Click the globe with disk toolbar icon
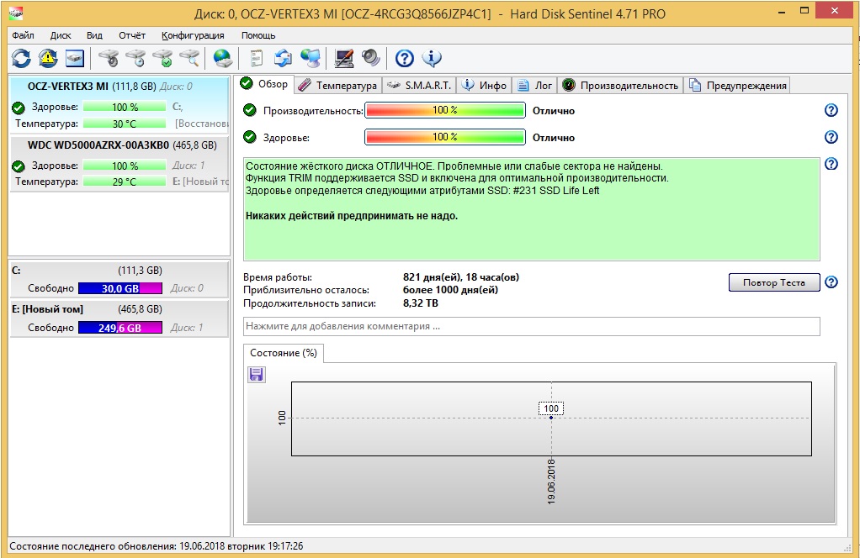Screen dimensions: 860x558 (x=222, y=58)
